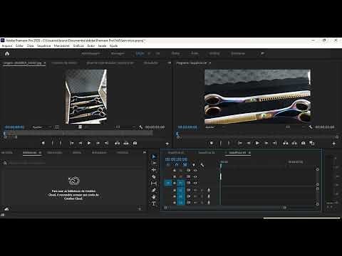Image resolution: width=342 pixels, height=256 pixels.
Task: Select the Type tool
Action: coord(154,203)
